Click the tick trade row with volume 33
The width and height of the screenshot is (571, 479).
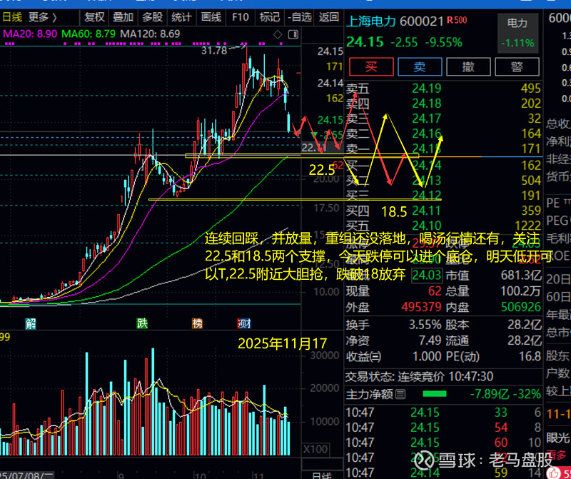443,412
